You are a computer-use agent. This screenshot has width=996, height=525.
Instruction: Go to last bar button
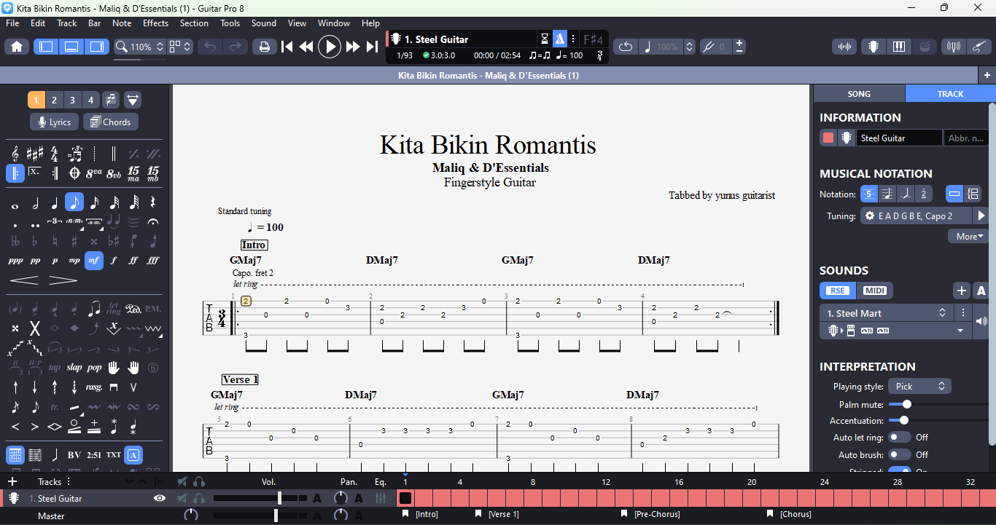click(x=372, y=47)
